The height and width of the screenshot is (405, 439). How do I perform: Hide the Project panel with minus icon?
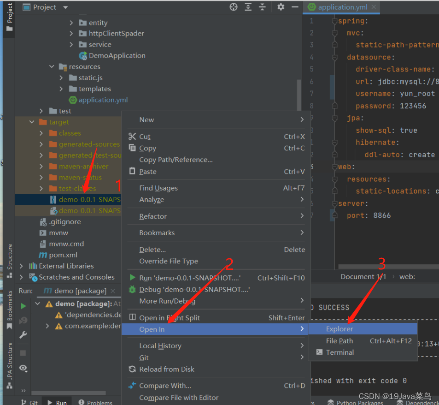click(x=295, y=7)
